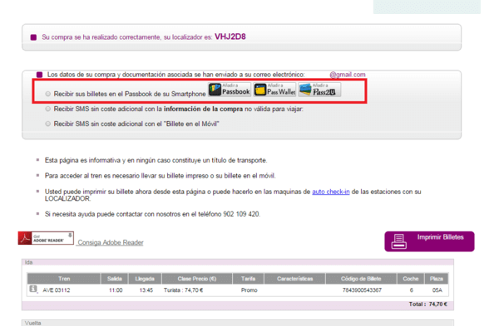Click the Llegada column header
Image resolution: width=499 pixels, height=326 pixels.
pos(145,279)
